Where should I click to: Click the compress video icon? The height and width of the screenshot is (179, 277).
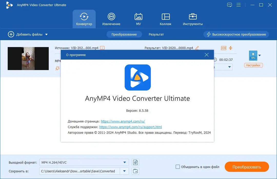(x=231, y=48)
